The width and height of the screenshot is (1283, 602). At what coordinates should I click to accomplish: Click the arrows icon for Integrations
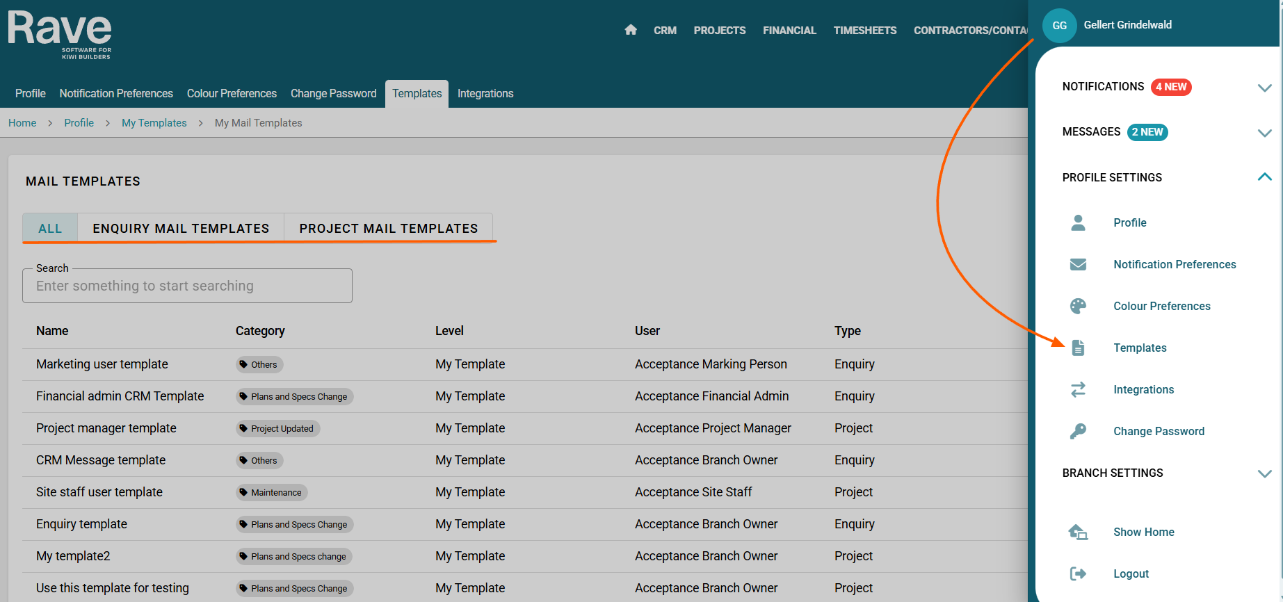pyautogui.click(x=1078, y=389)
